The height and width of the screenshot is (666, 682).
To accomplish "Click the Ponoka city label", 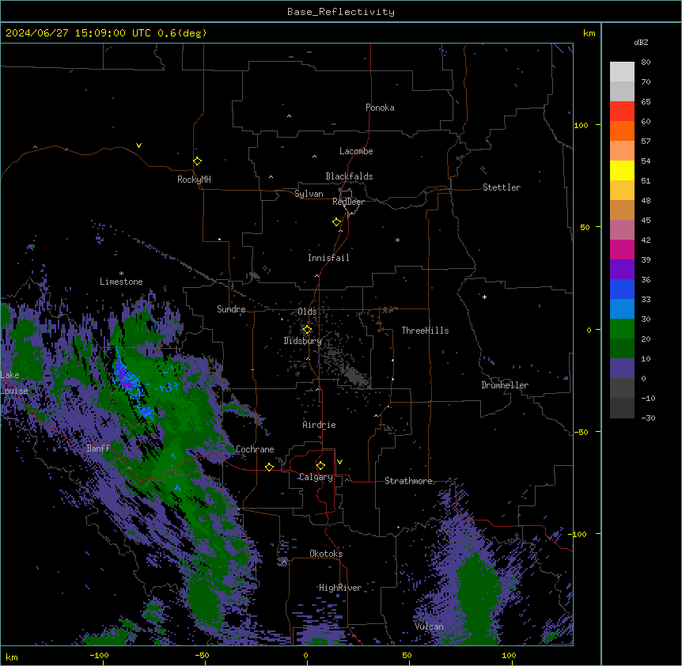I will tap(380, 108).
